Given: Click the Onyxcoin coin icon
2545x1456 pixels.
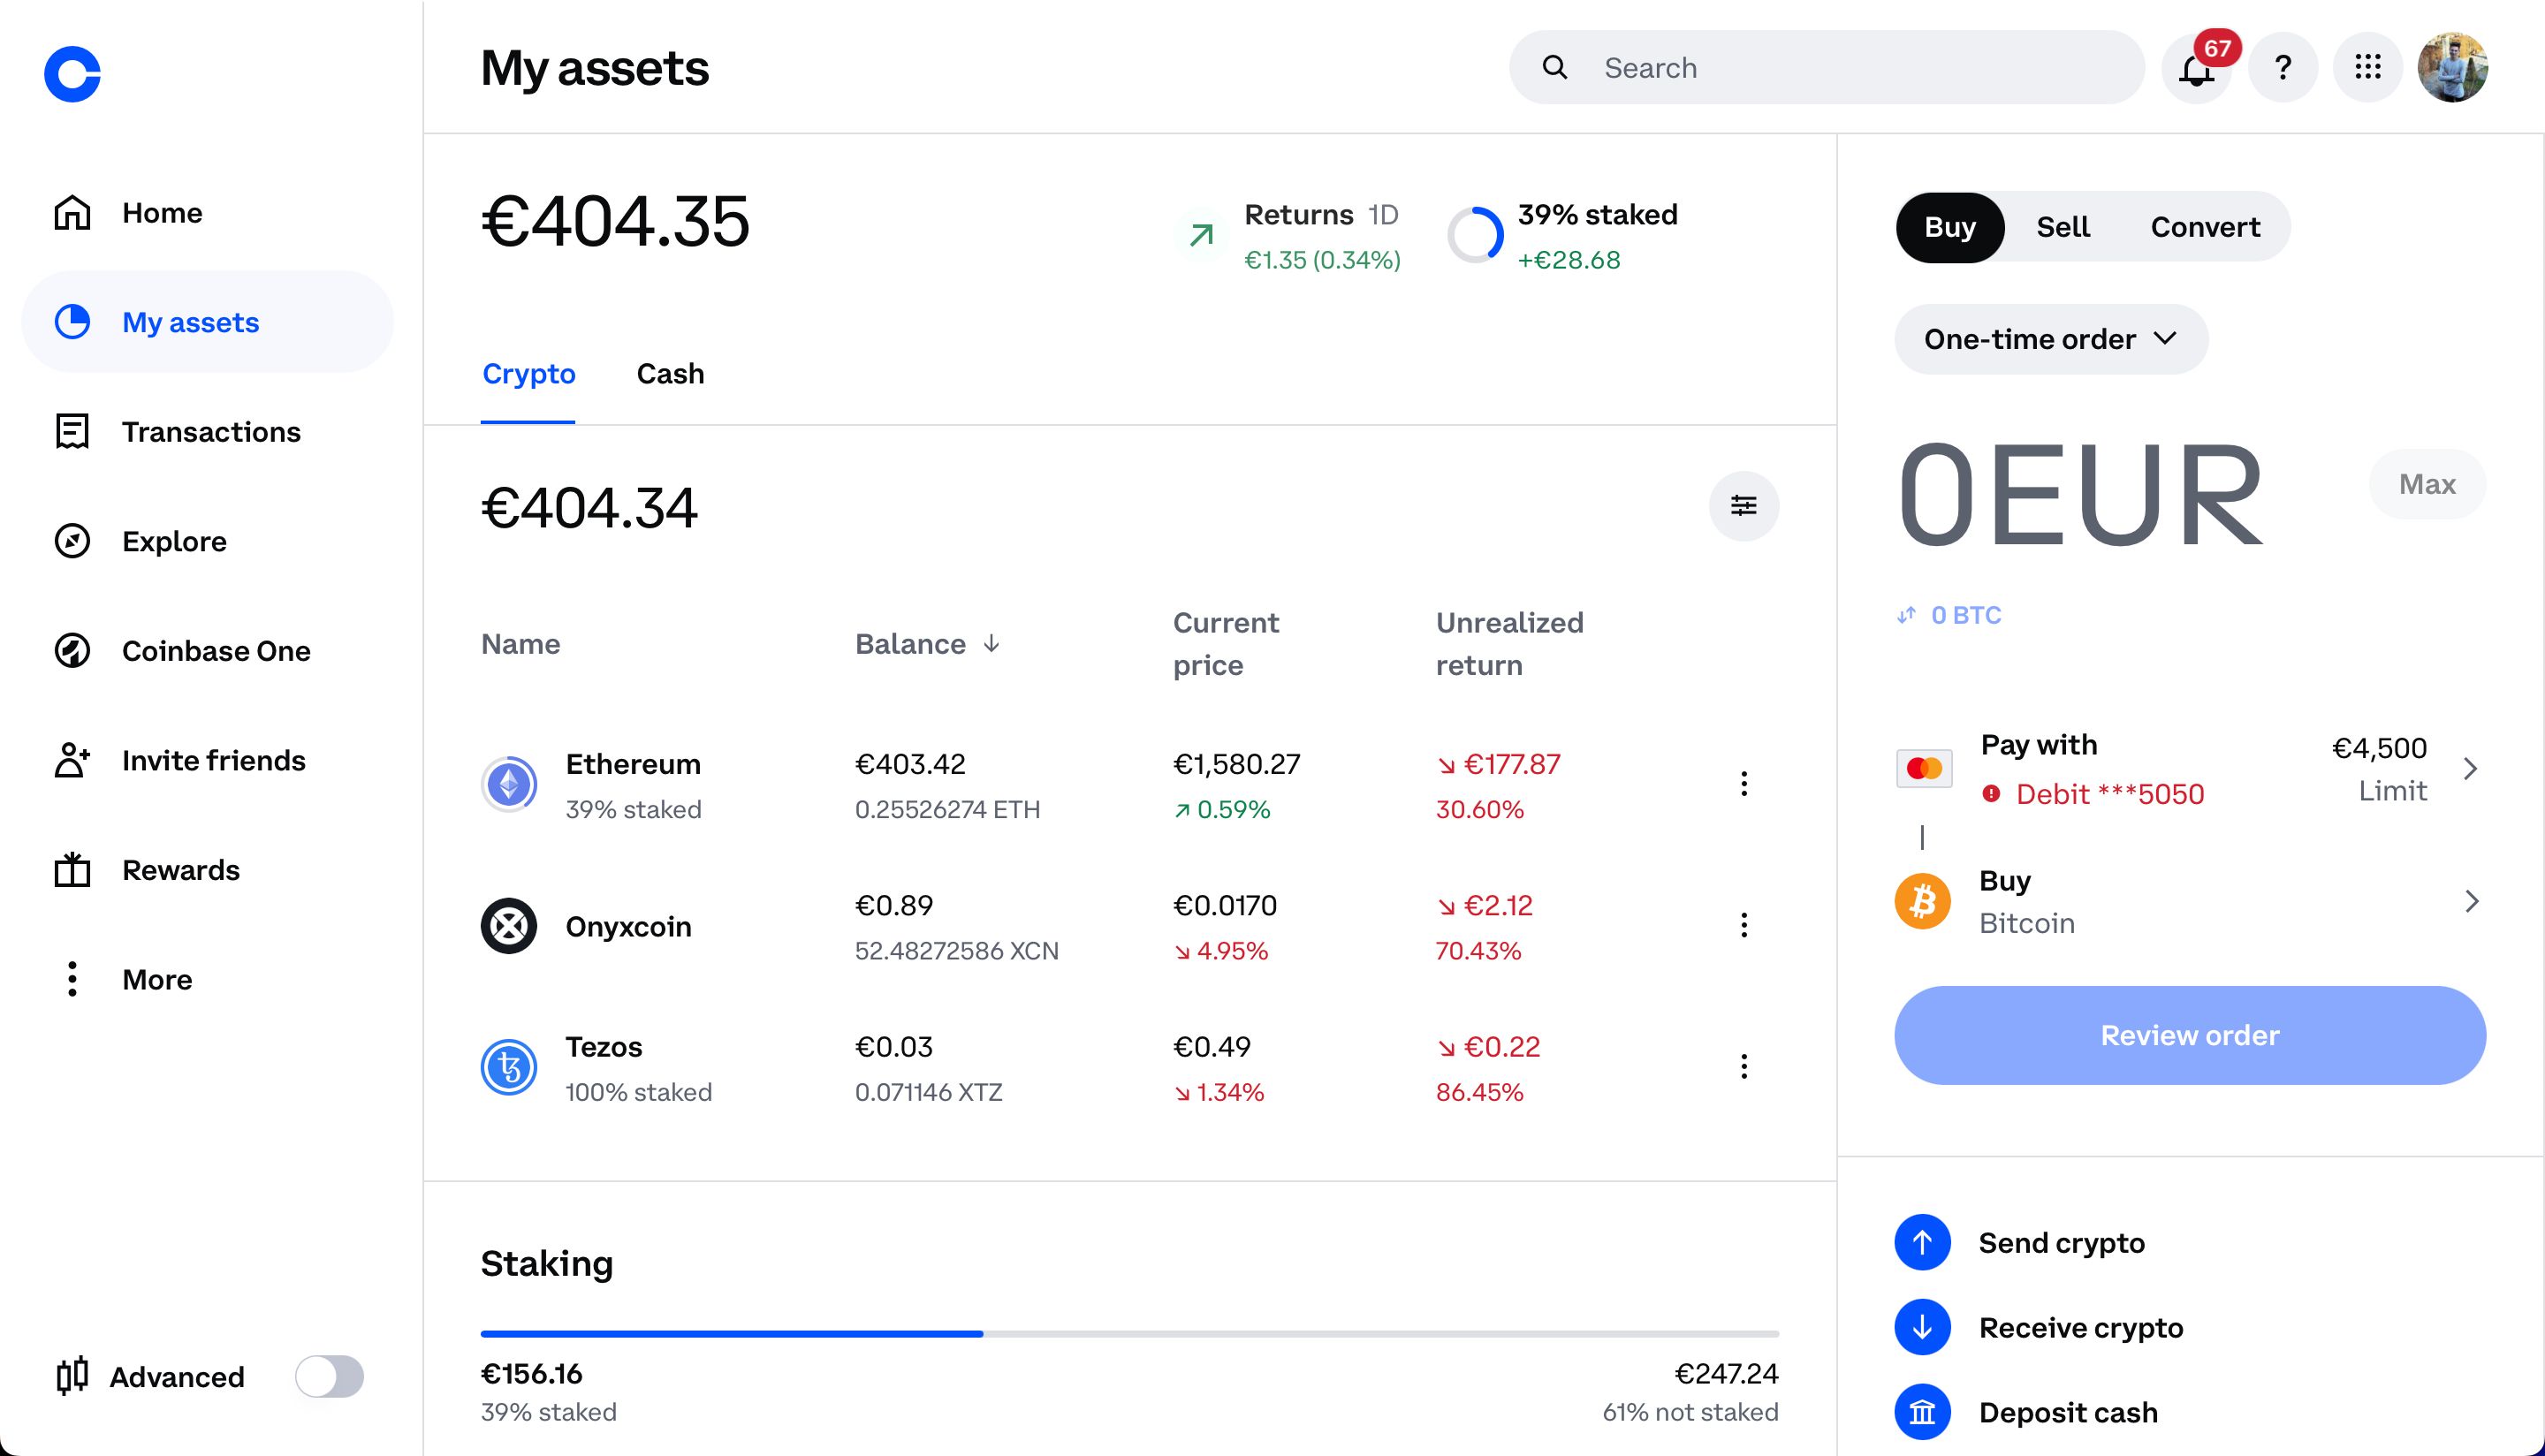Looking at the screenshot, I should (x=509, y=926).
